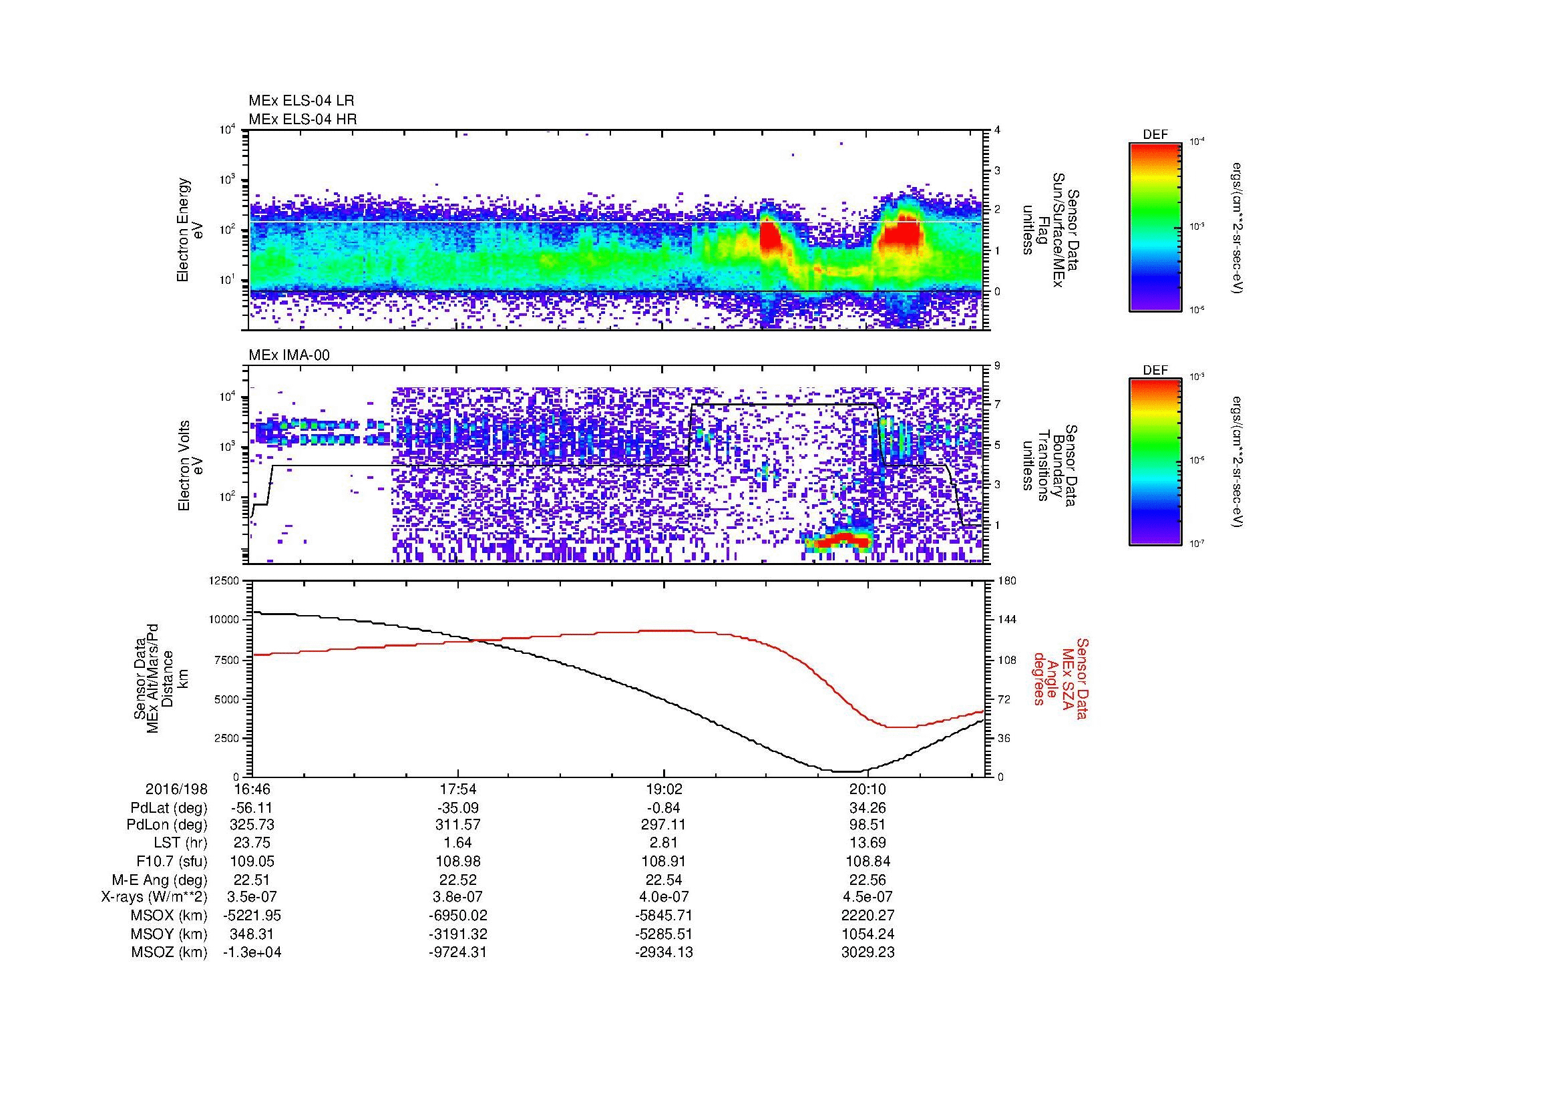Click the 'X-rays (W/m**2)' row label
1562x1104 pixels.
tap(154, 897)
